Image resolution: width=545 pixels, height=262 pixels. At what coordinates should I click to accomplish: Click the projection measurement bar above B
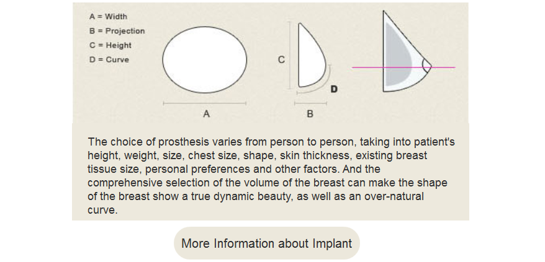310,103
